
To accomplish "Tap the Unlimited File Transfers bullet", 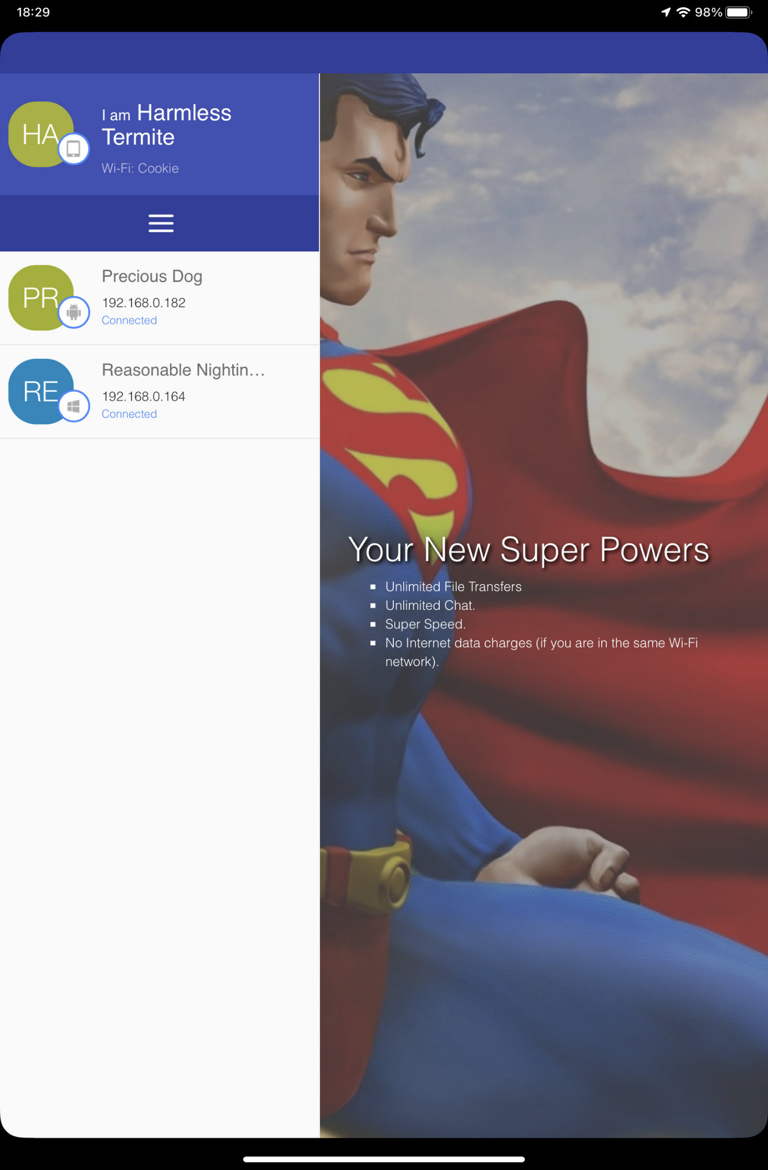I will 453,587.
